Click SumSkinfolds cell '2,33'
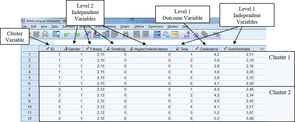This screenshot has height=122, width=295. (237, 78)
